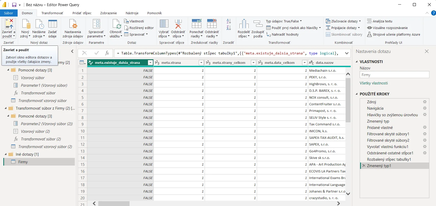
Task: Open Vlastnosti in Dotaz group
Action: pos(134,21)
